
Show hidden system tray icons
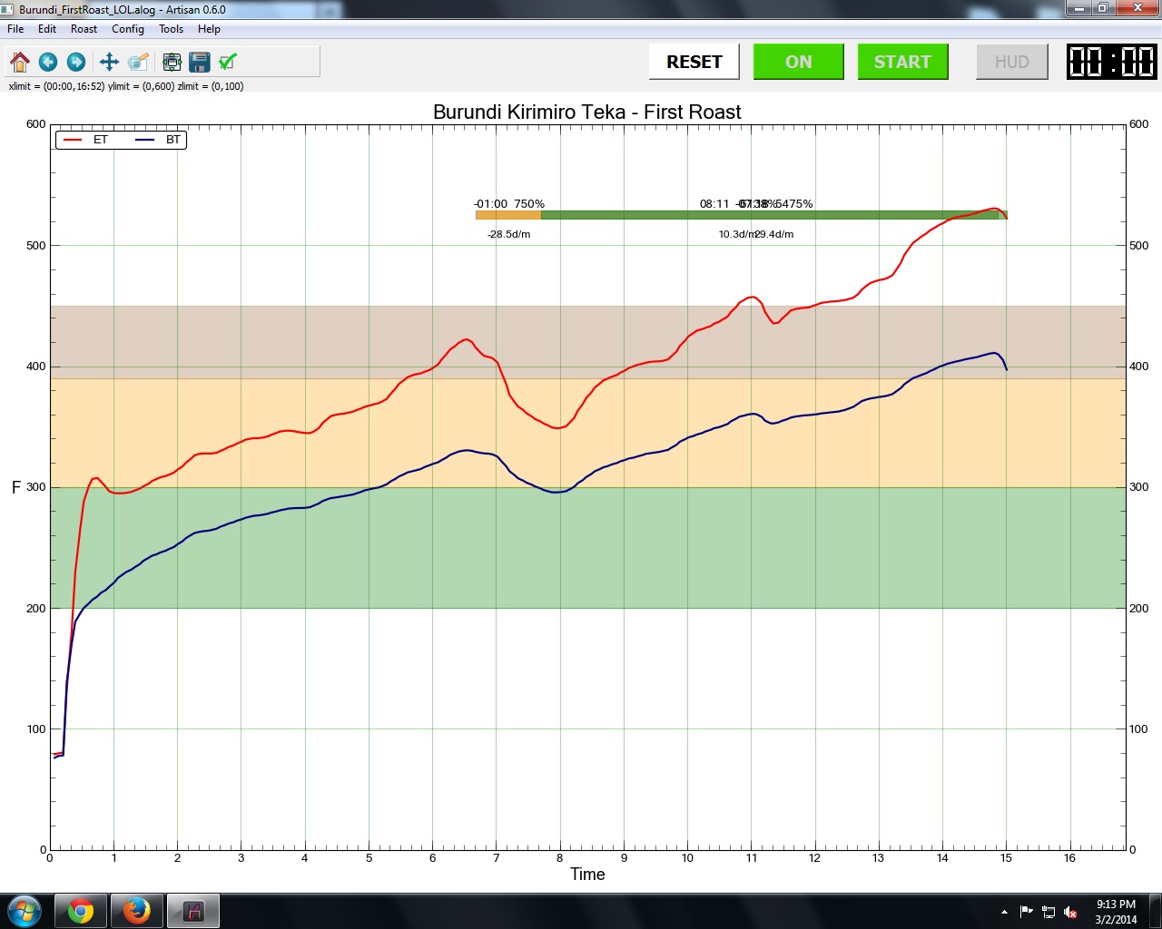click(1004, 912)
